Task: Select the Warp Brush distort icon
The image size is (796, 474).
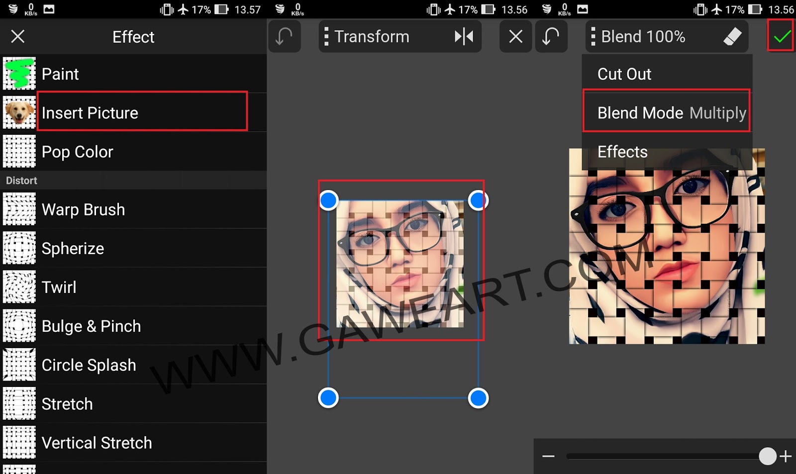Action: click(19, 209)
